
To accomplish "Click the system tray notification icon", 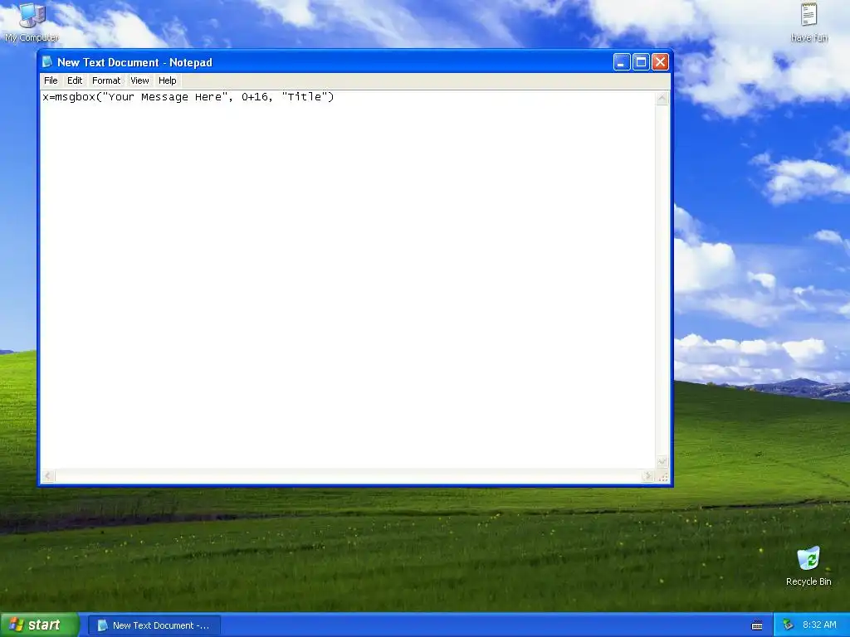I will (x=787, y=625).
